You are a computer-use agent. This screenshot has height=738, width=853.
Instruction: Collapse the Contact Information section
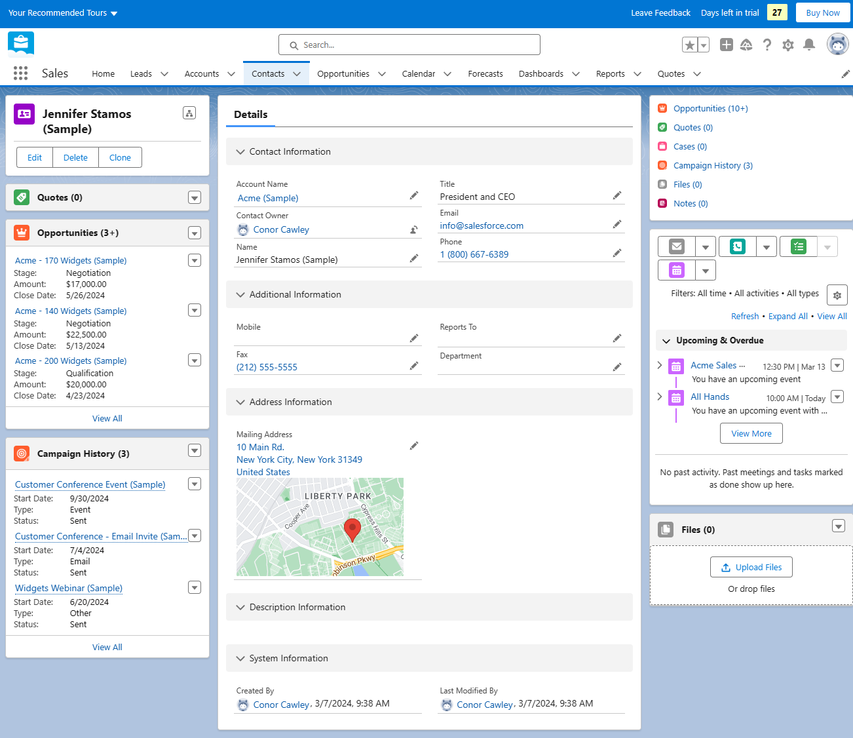[240, 151]
